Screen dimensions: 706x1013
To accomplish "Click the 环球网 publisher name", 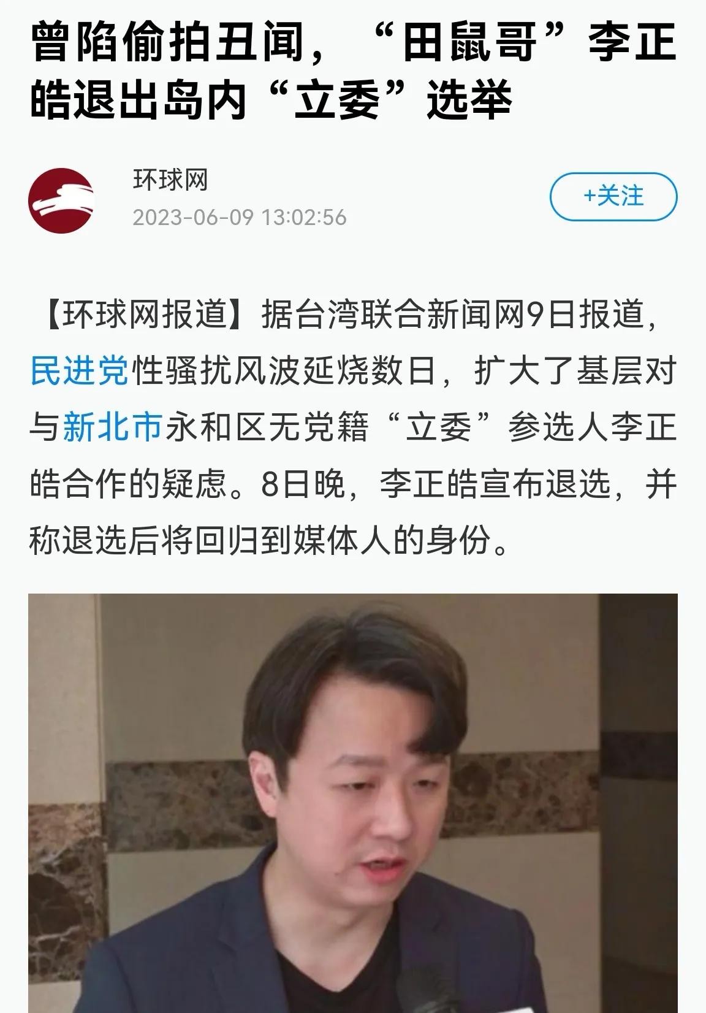I will [170, 180].
